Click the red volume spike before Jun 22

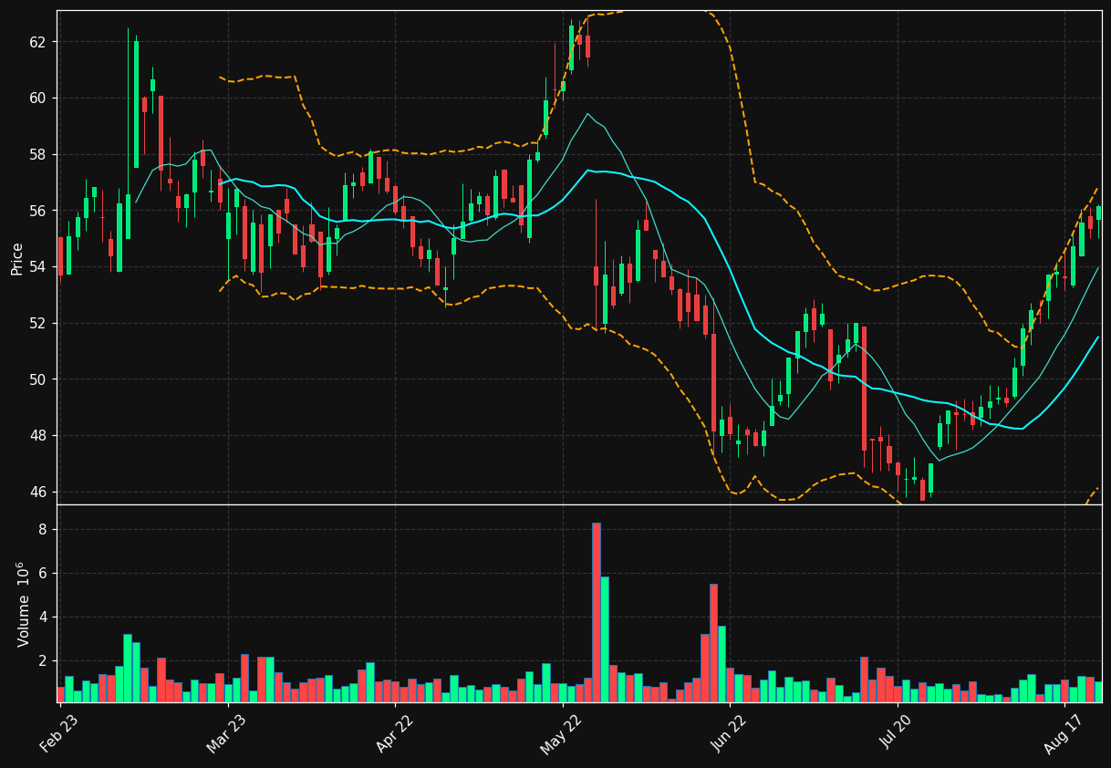[x=713, y=643]
